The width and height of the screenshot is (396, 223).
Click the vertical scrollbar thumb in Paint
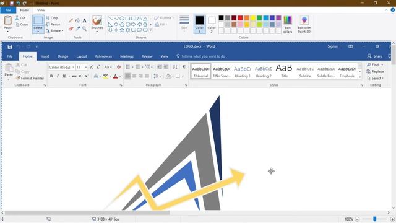394,55
